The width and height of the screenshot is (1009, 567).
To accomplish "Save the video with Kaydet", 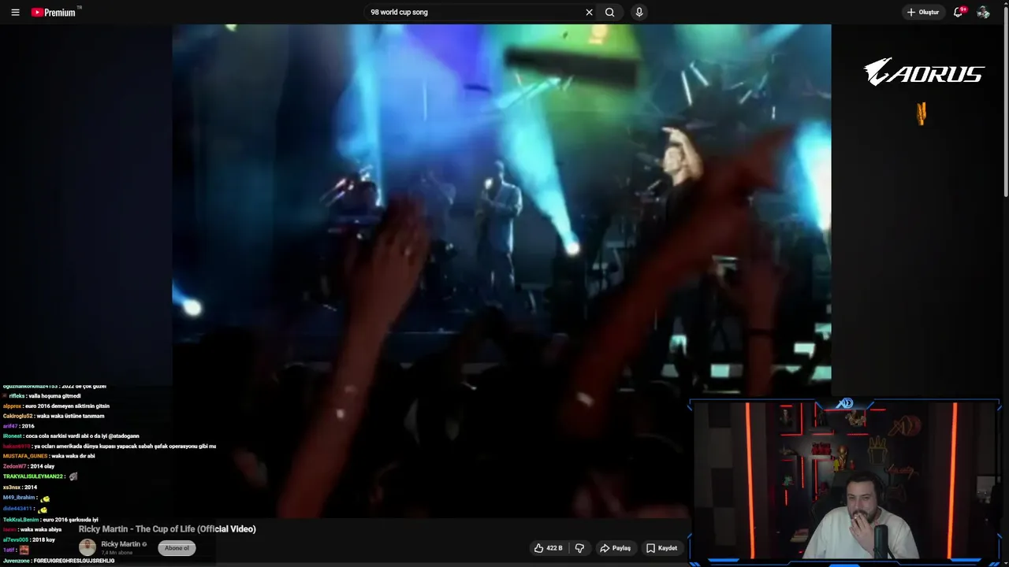I will tap(661, 548).
